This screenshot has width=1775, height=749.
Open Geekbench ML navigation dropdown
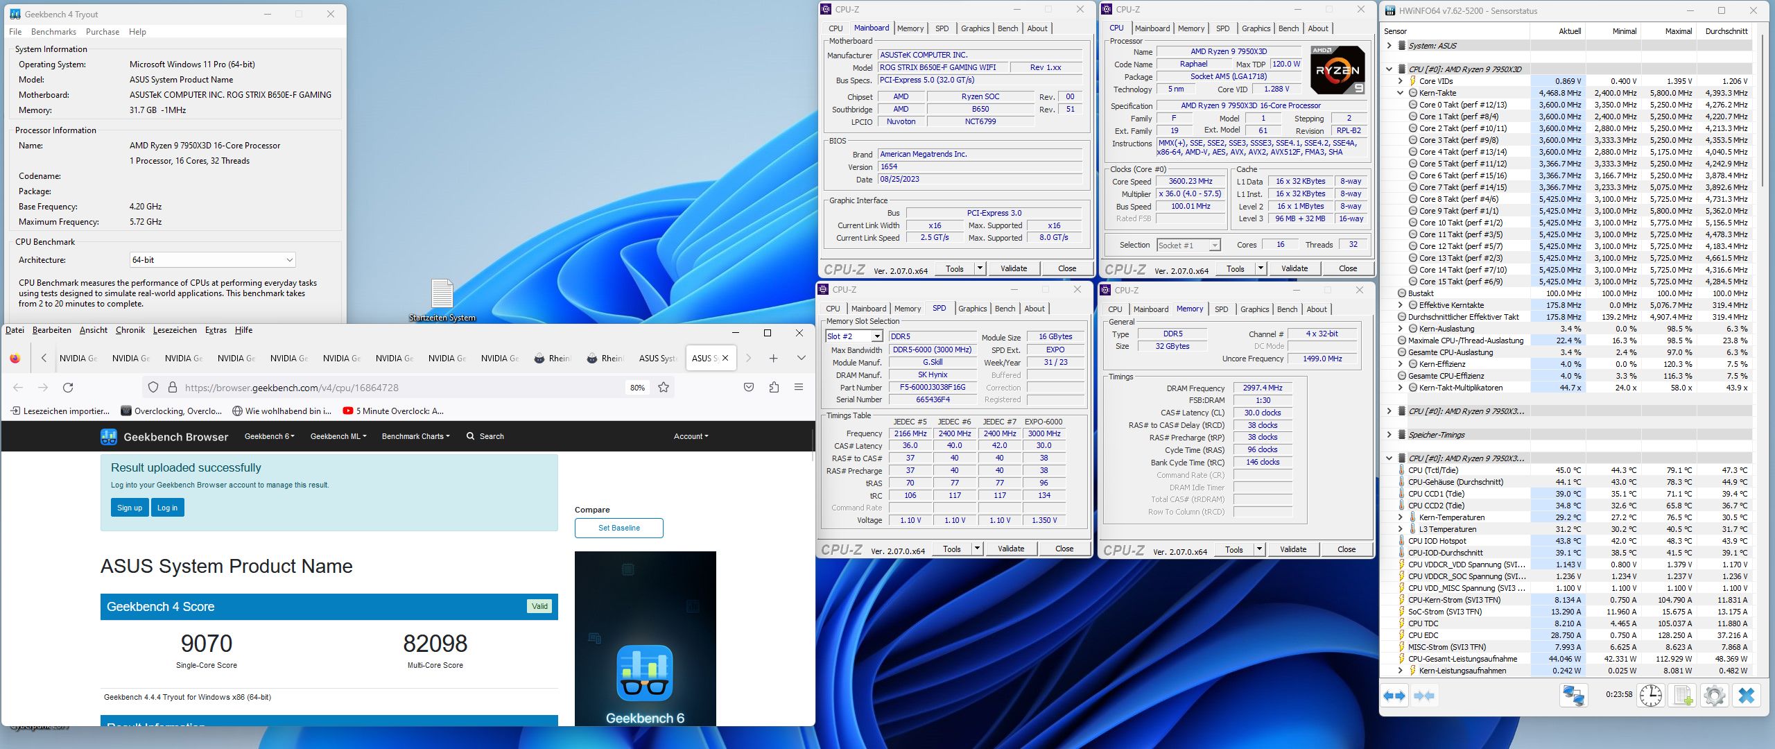[x=338, y=436]
